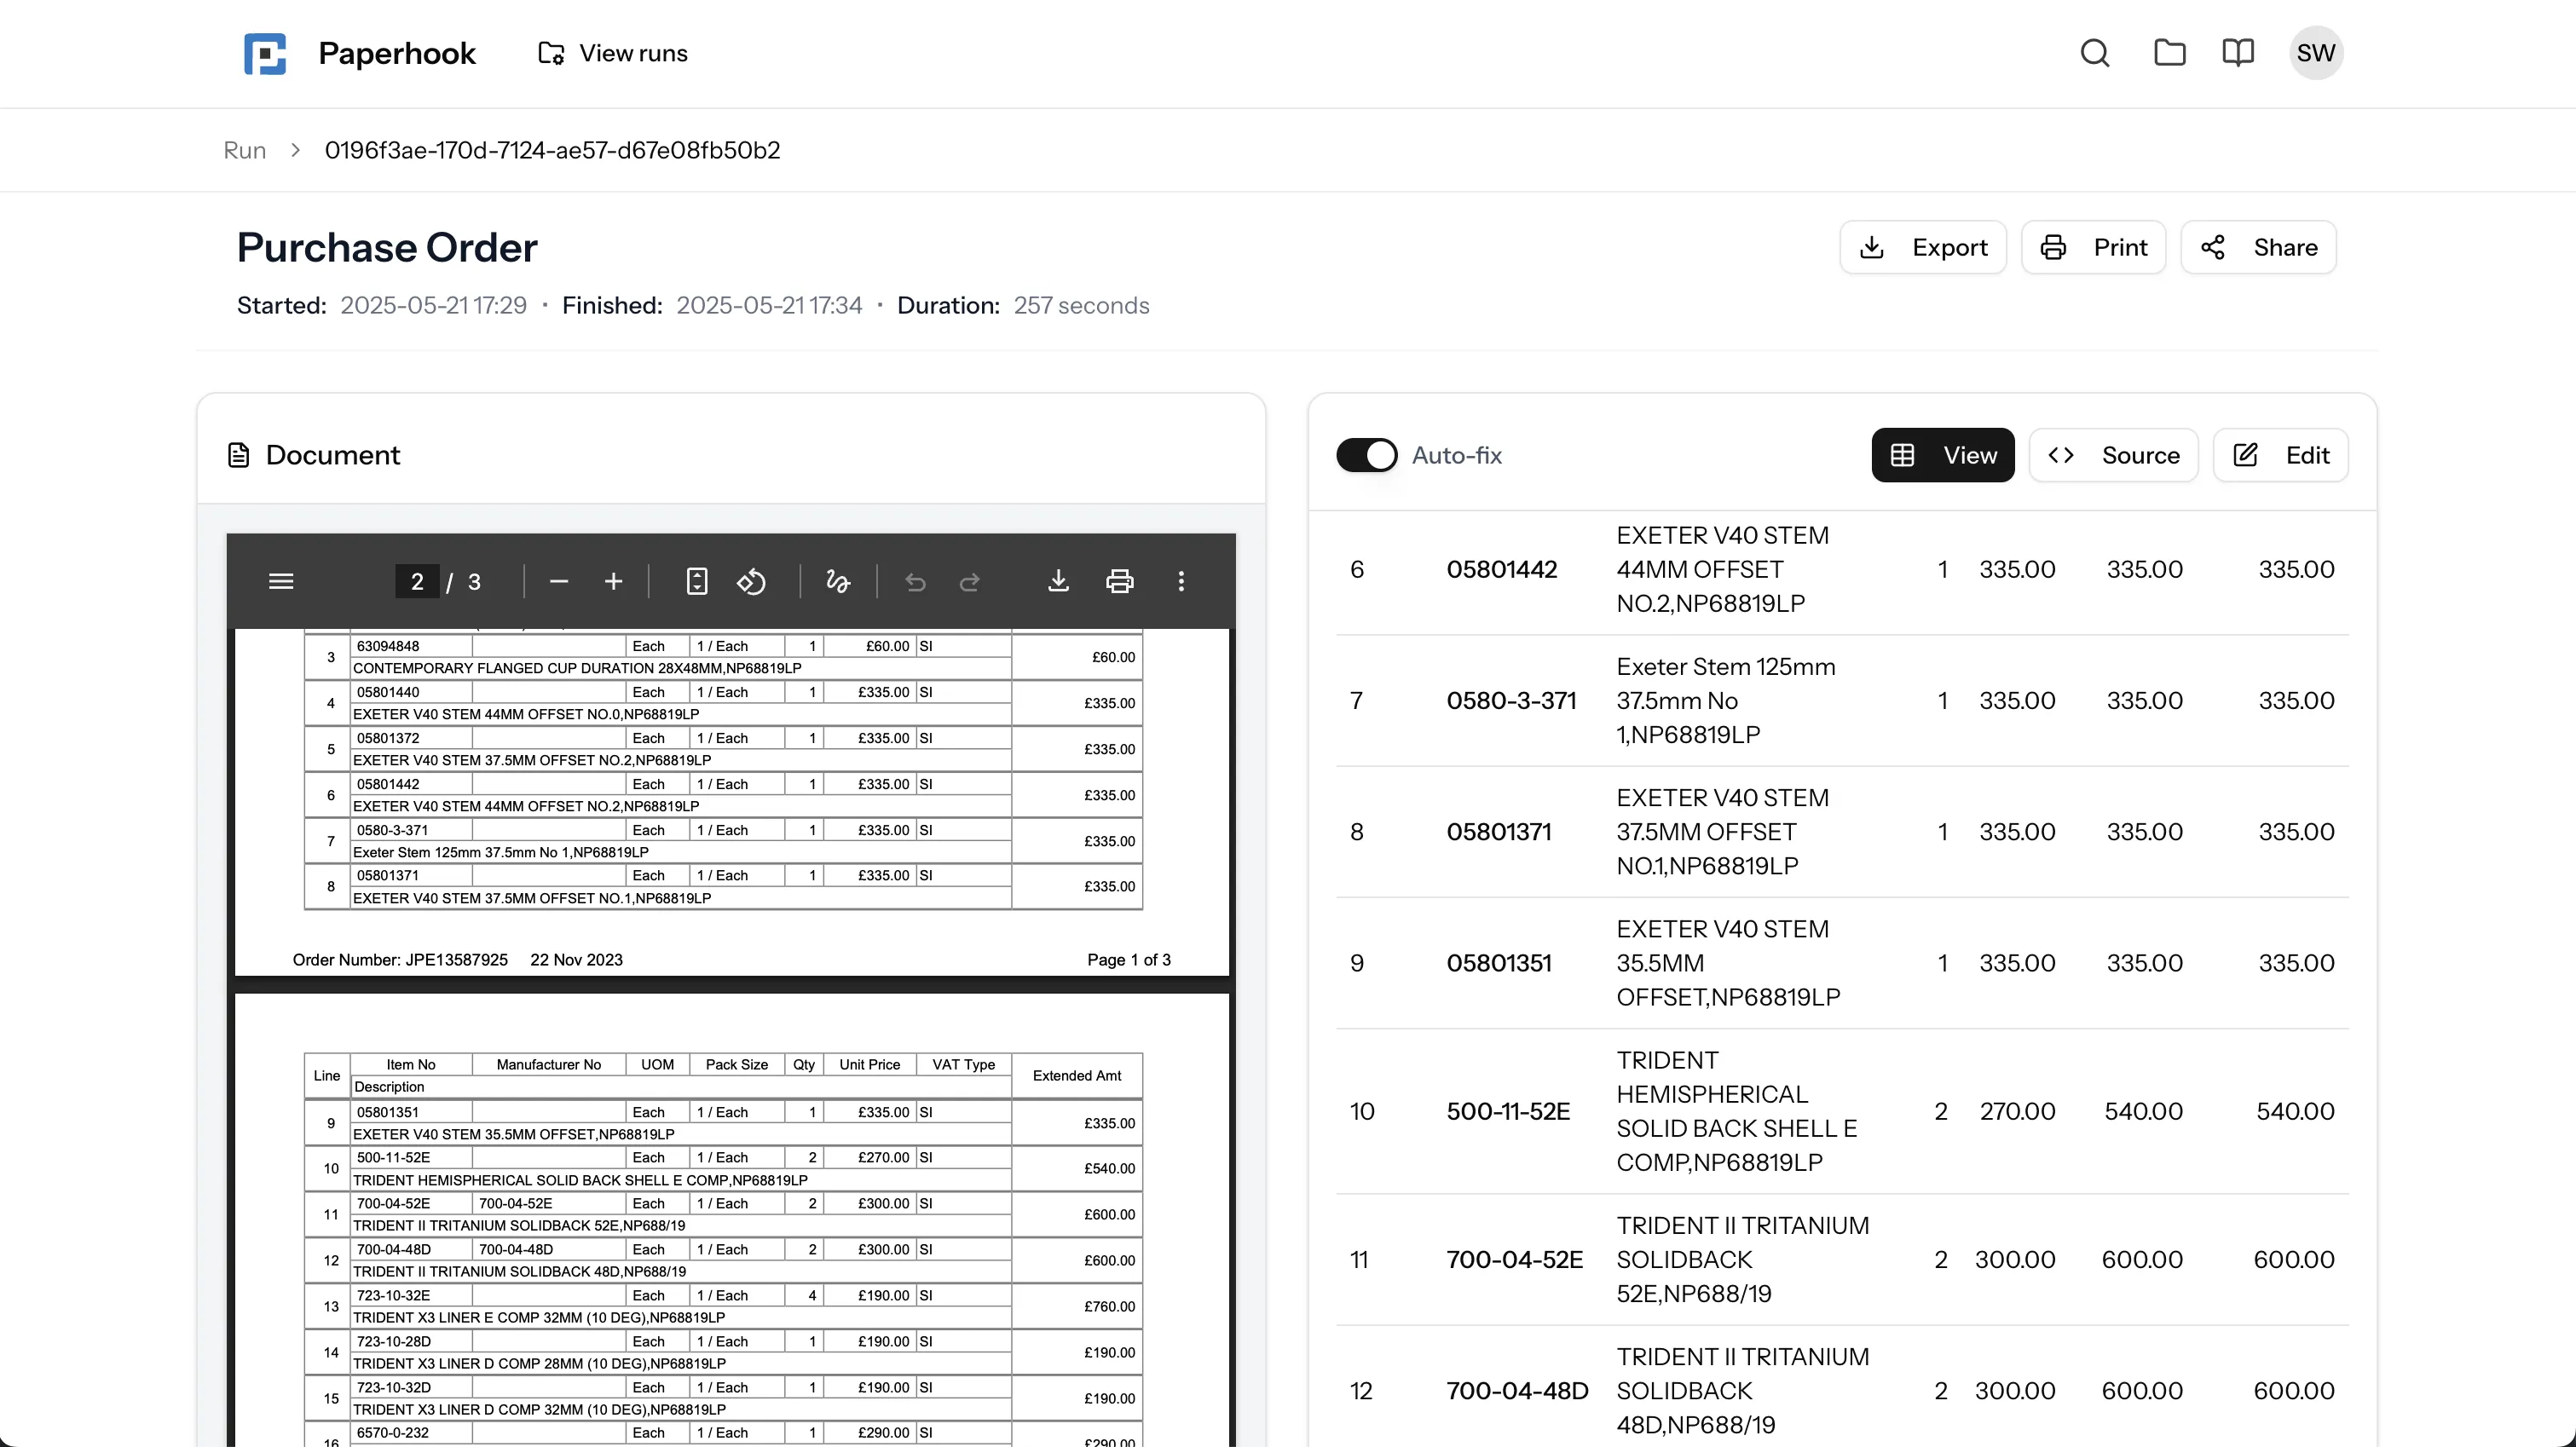
Task: Select the draw annotation tool
Action: (838, 581)
